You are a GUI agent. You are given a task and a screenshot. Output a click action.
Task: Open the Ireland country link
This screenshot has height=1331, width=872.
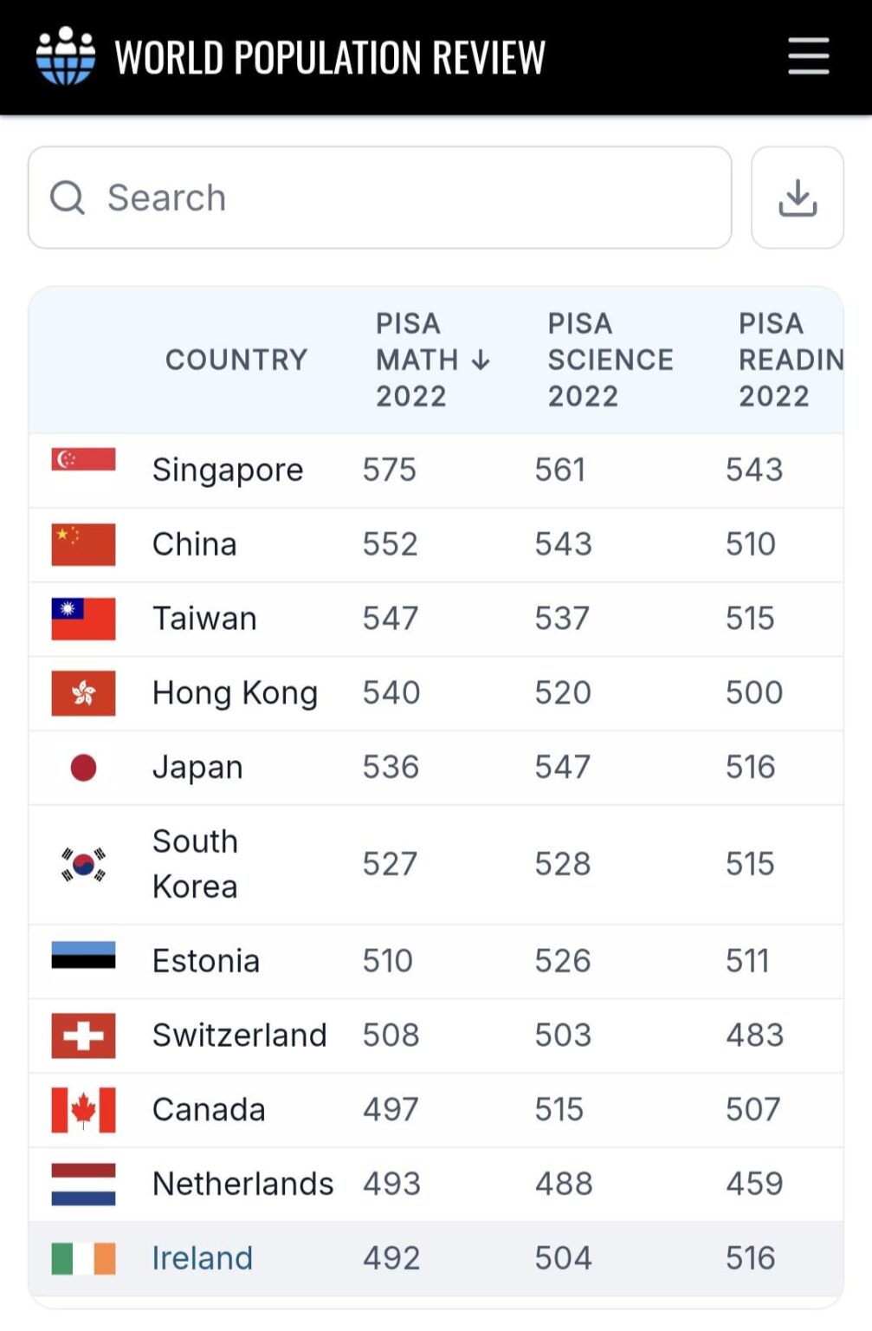coord(202,1257)
